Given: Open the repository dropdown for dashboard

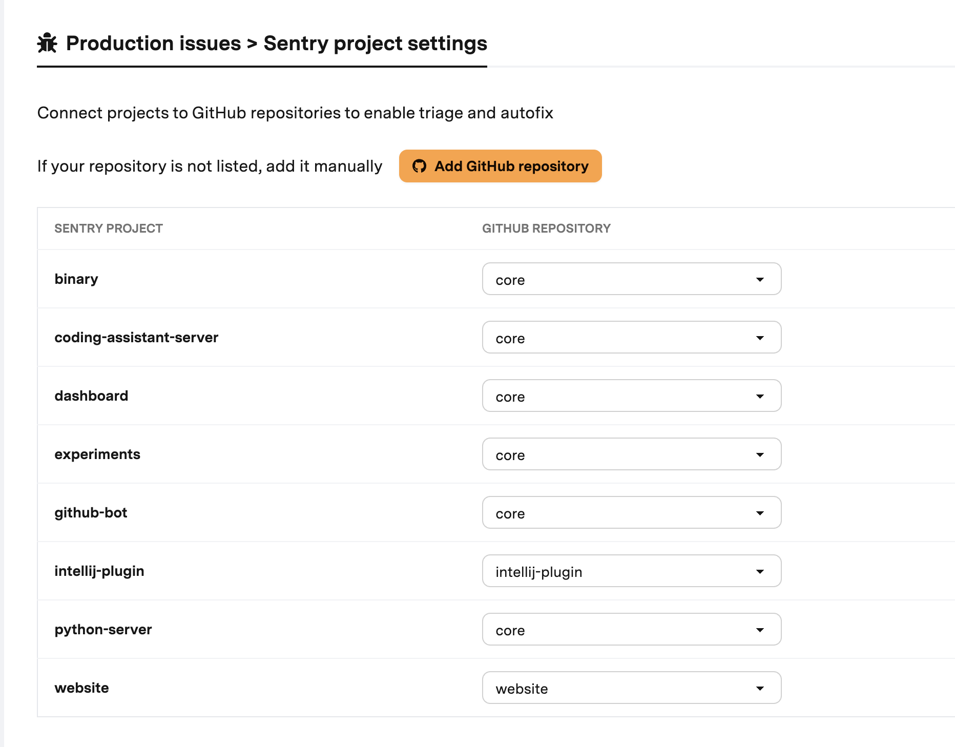Looking at the screenshot, I should [632, 396].
